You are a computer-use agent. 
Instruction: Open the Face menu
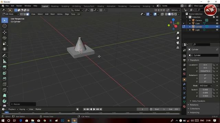coord(73,14)
